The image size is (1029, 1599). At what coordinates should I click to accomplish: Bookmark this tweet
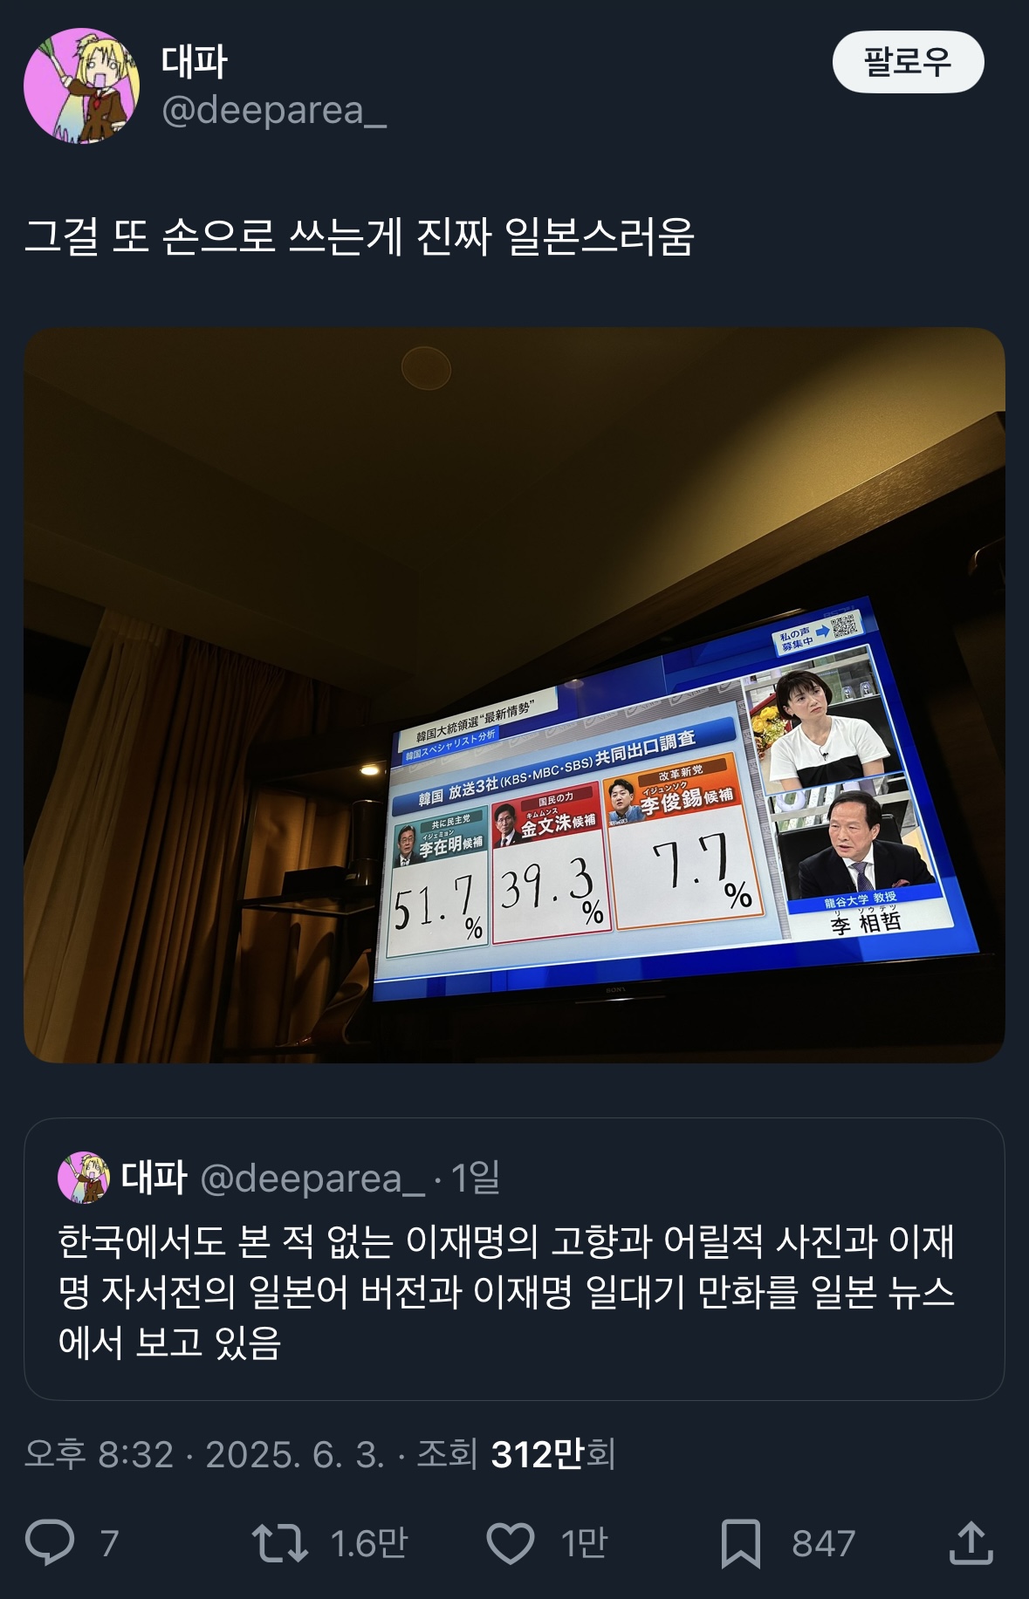coord(741,1543)
